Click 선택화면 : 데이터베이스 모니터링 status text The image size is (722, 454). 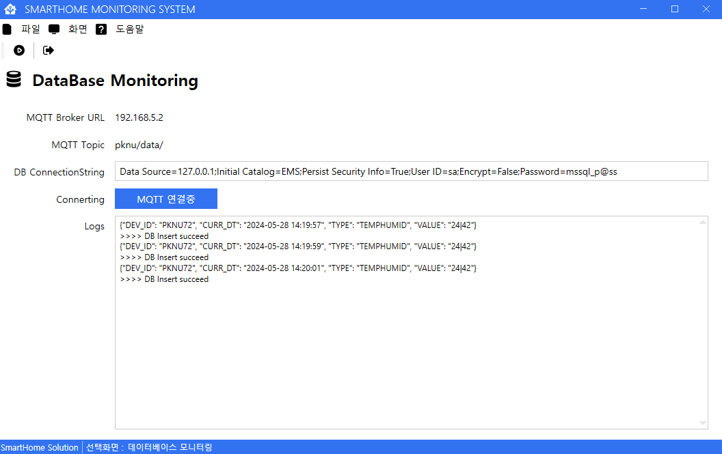[x=149, y=447]
